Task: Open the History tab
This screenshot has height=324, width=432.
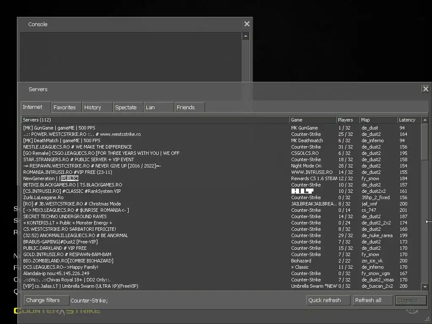Action: (97, 108)
